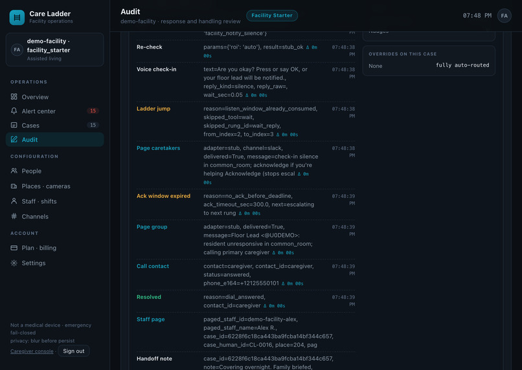The width and height of the screenshot is (522, 370).
Task: Click the Settings gear icon
Action: [x=14, y=263]
